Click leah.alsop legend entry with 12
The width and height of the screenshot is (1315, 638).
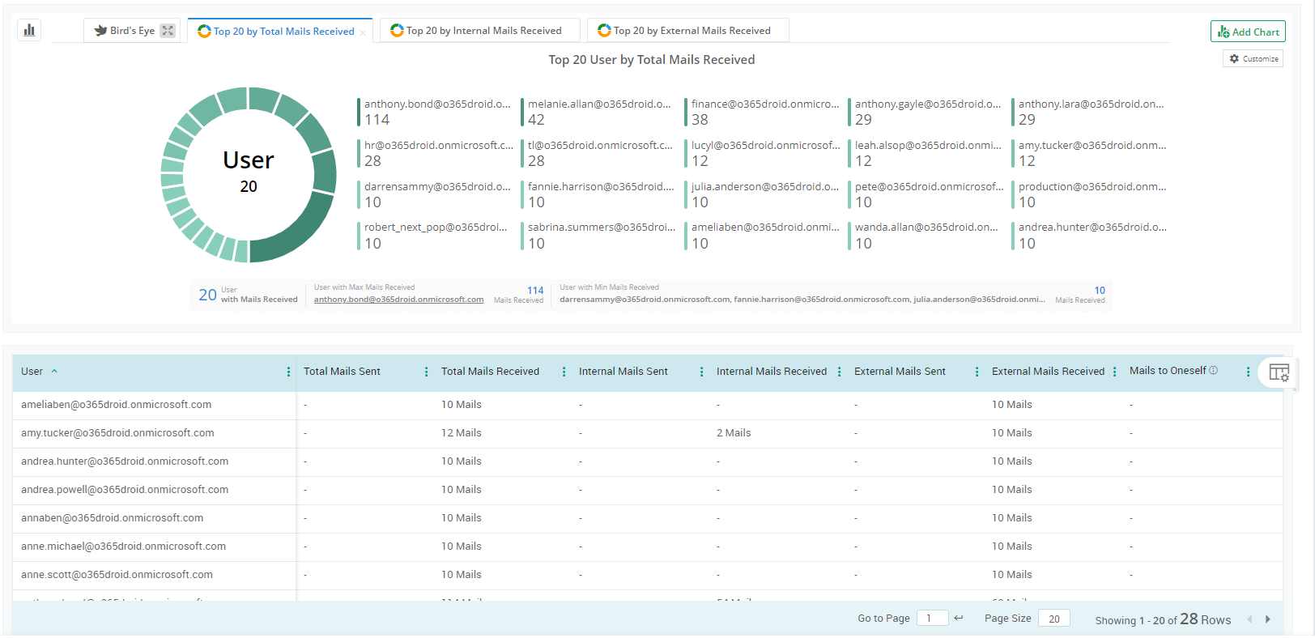(925, 153)
